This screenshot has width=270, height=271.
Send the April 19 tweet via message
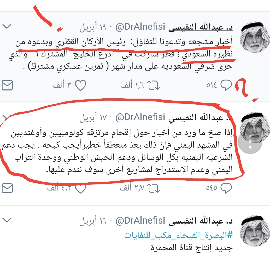(x=7, y=85)
